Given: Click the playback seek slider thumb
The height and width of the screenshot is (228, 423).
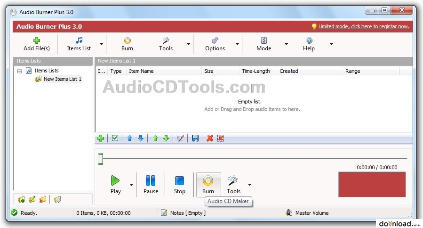Looking at the screenshot, I should (x=100, y=159).
